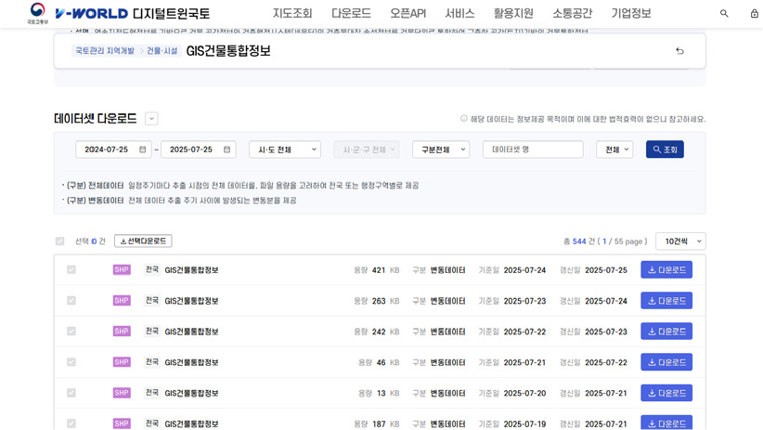Click the V-WORLD 디지털트윈국토 logo

click(132, 14)
